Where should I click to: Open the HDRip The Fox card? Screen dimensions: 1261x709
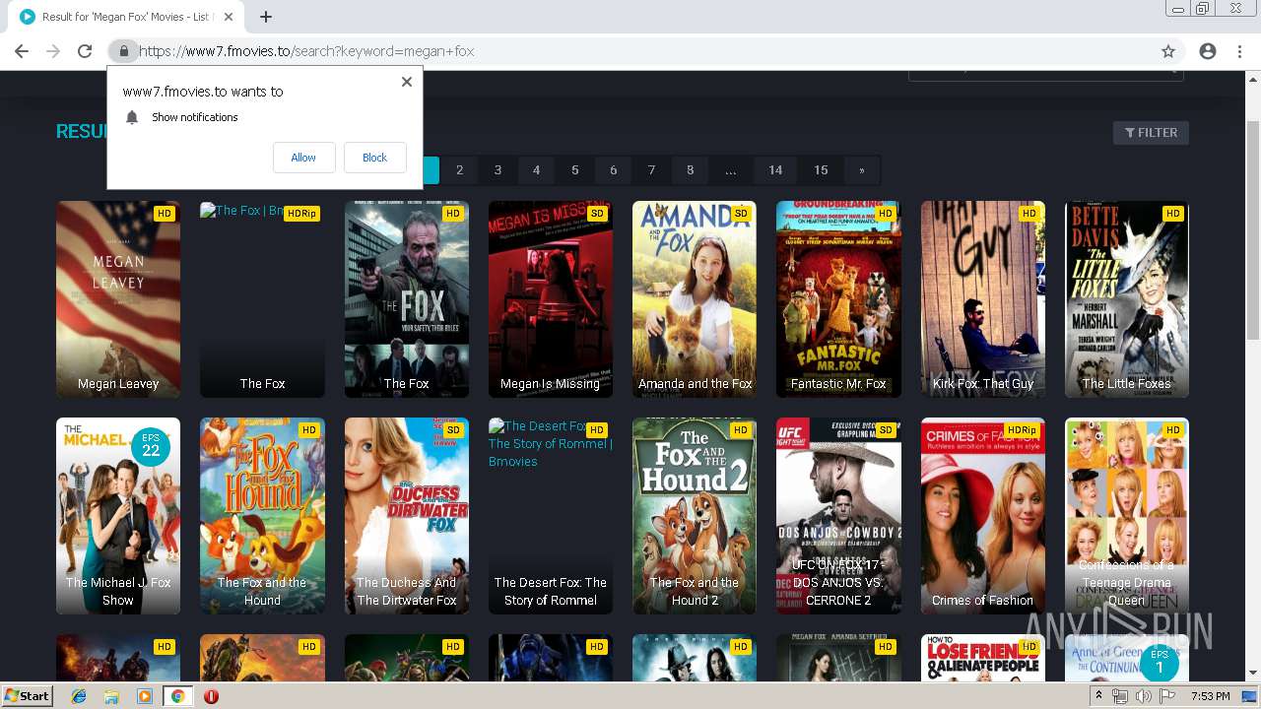(262, 299)
